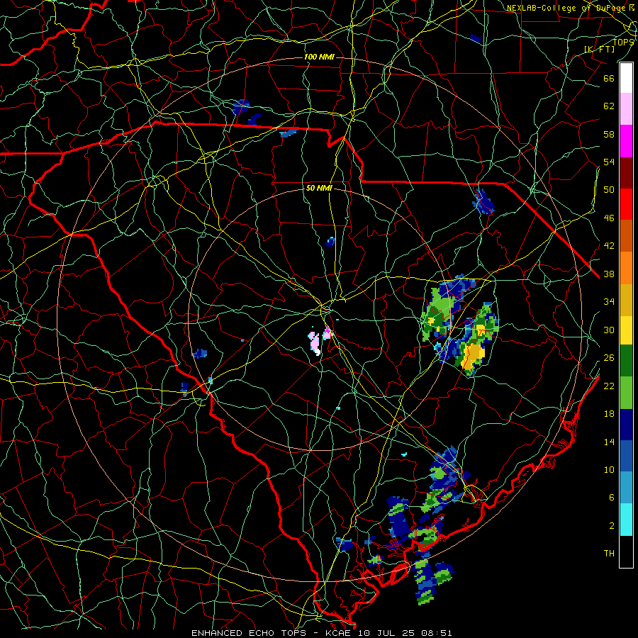
Task: Click the light green legend swatch
Action: 626,393
